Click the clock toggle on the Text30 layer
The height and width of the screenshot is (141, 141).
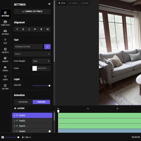coord(49,131)
